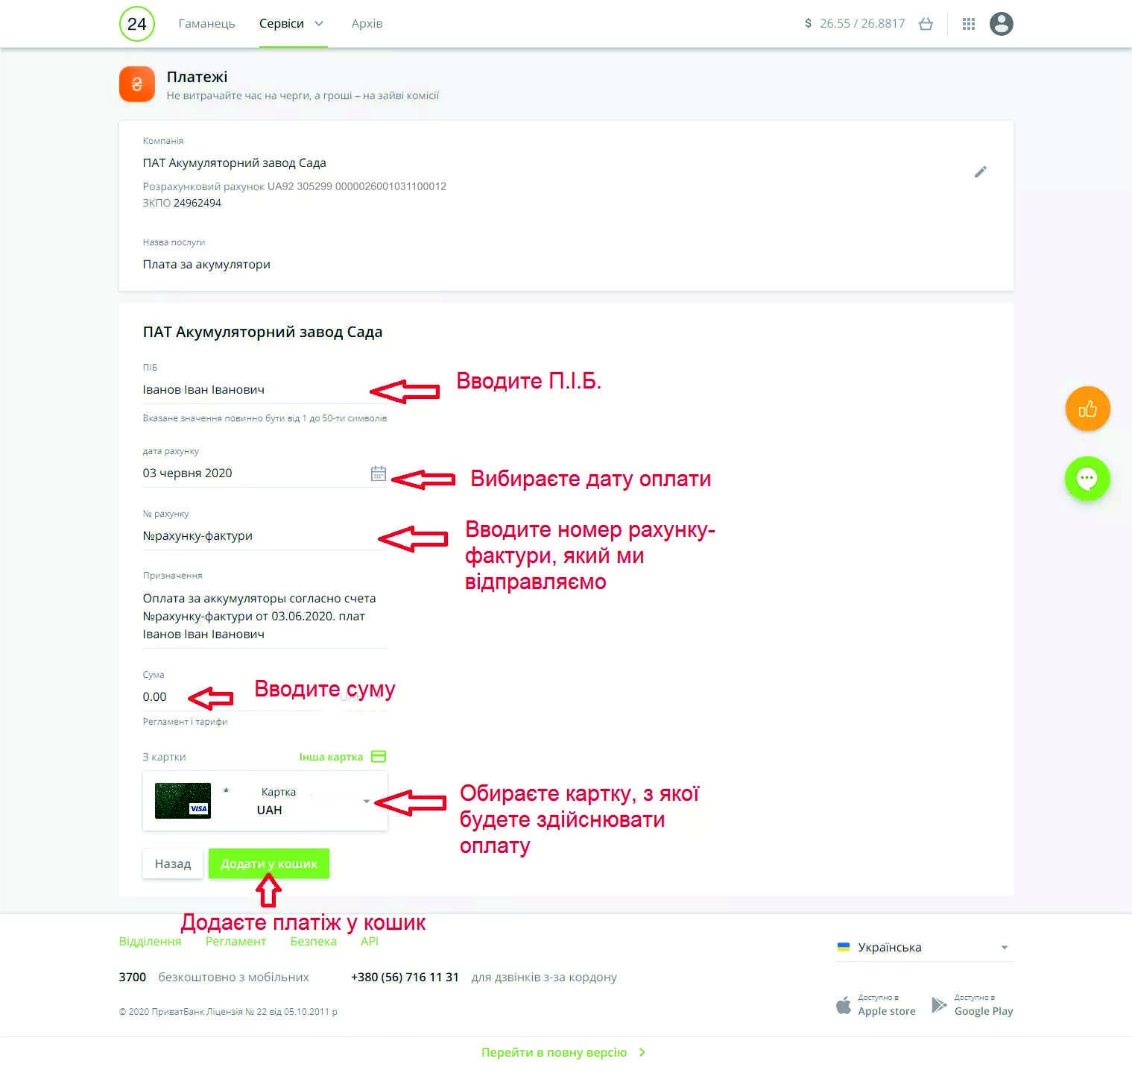This screenshot has height=1067, width=1132.
Task: Open the Безпека footer link
Action: coord(314,942)
